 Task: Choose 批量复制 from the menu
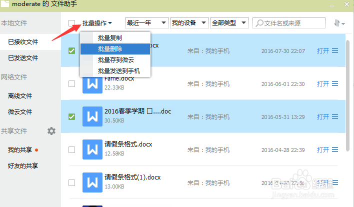(x=115, y=37)
